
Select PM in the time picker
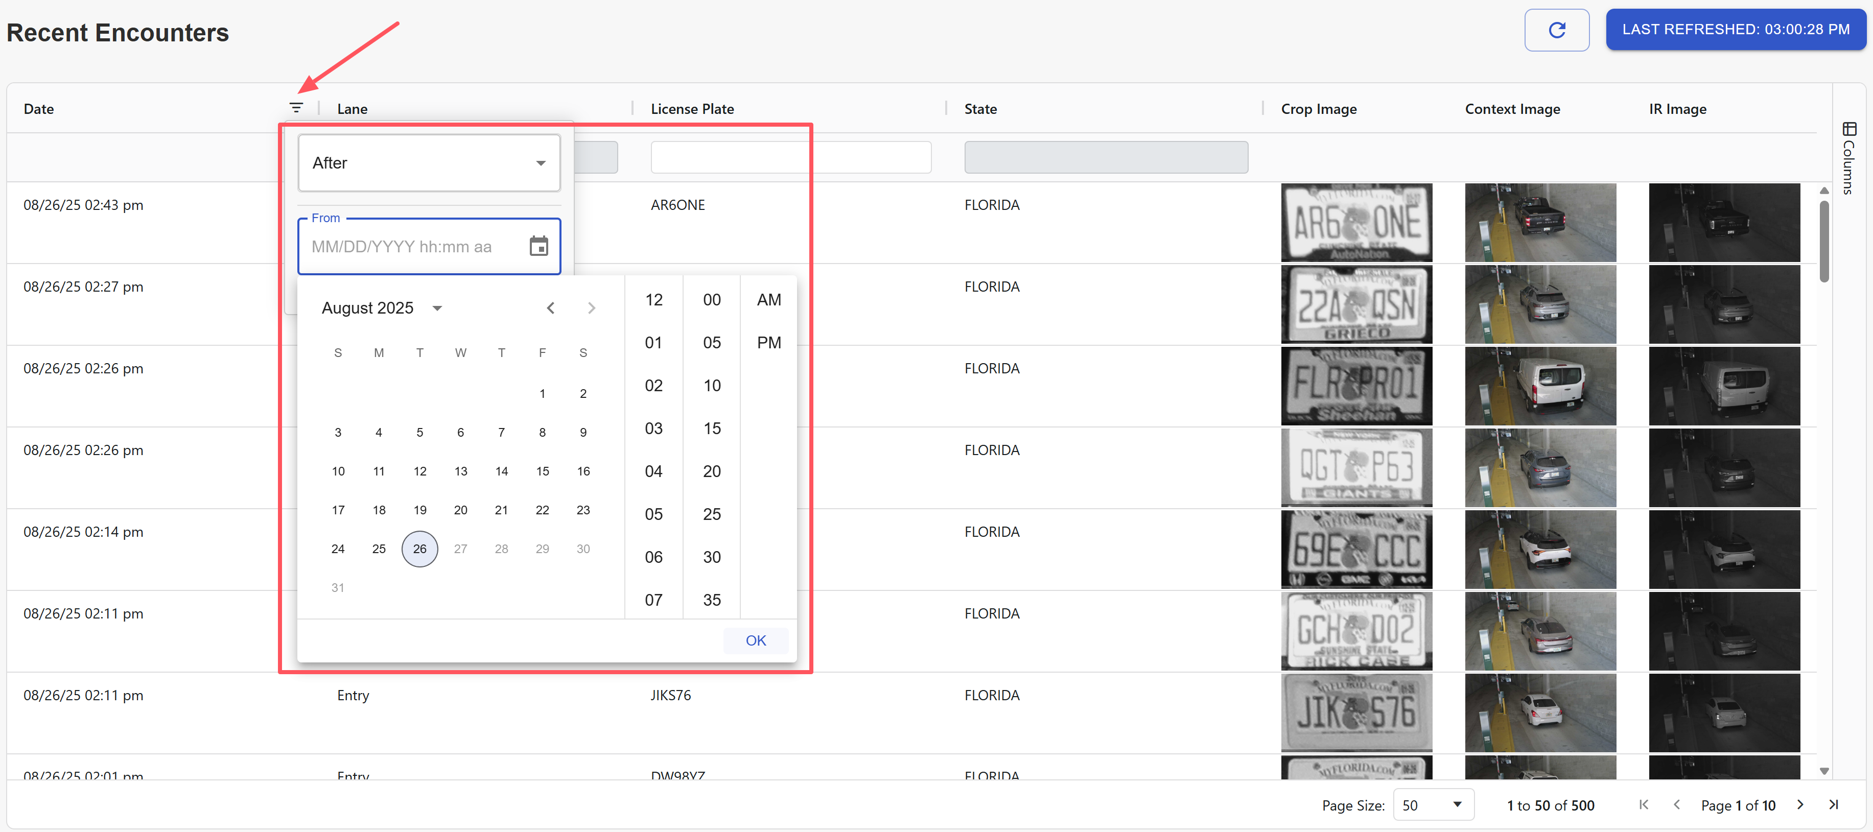click(x=768, y=342)
